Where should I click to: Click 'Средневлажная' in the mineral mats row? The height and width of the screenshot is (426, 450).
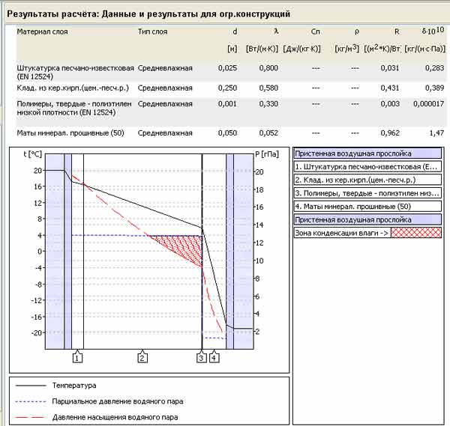[165, 133]
